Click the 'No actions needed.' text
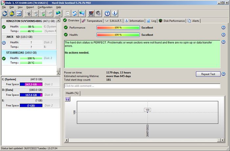 point(77,53)
